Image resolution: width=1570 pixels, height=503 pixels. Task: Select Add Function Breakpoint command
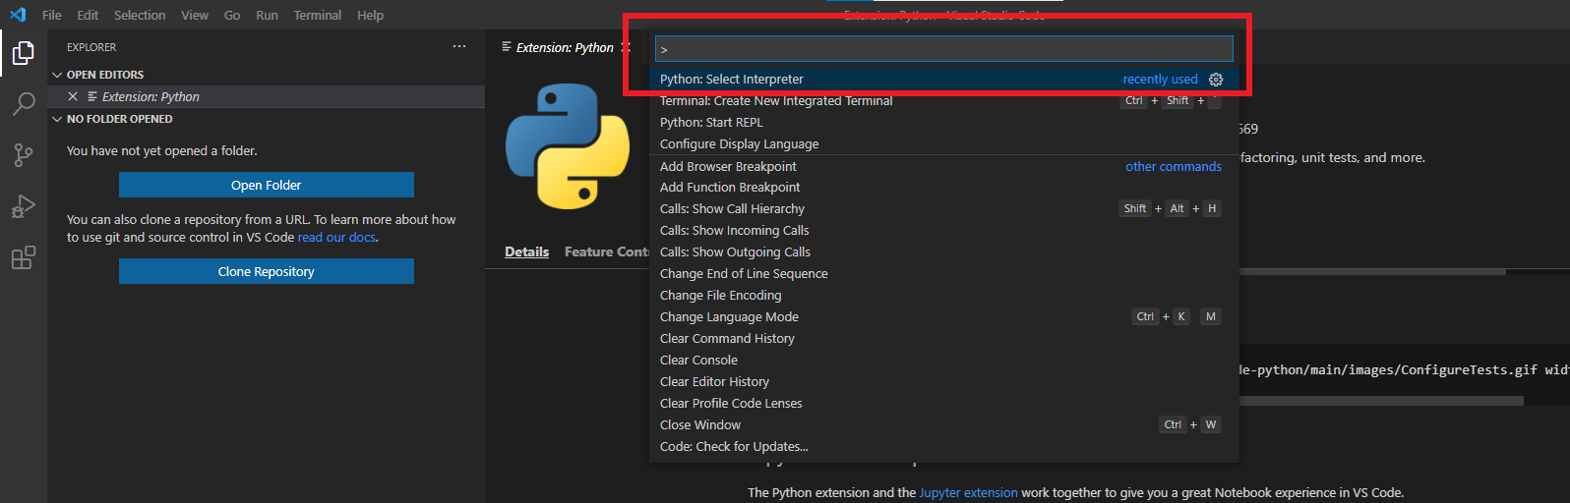944,187
